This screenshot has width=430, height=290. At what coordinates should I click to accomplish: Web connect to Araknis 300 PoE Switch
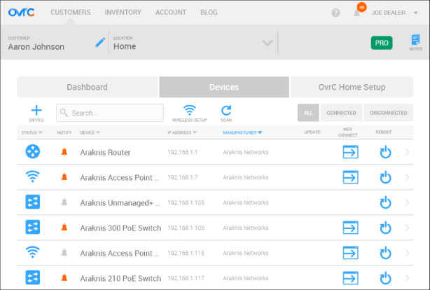350,228
